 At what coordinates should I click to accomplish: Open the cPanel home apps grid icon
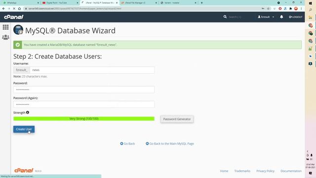point(5,27)
